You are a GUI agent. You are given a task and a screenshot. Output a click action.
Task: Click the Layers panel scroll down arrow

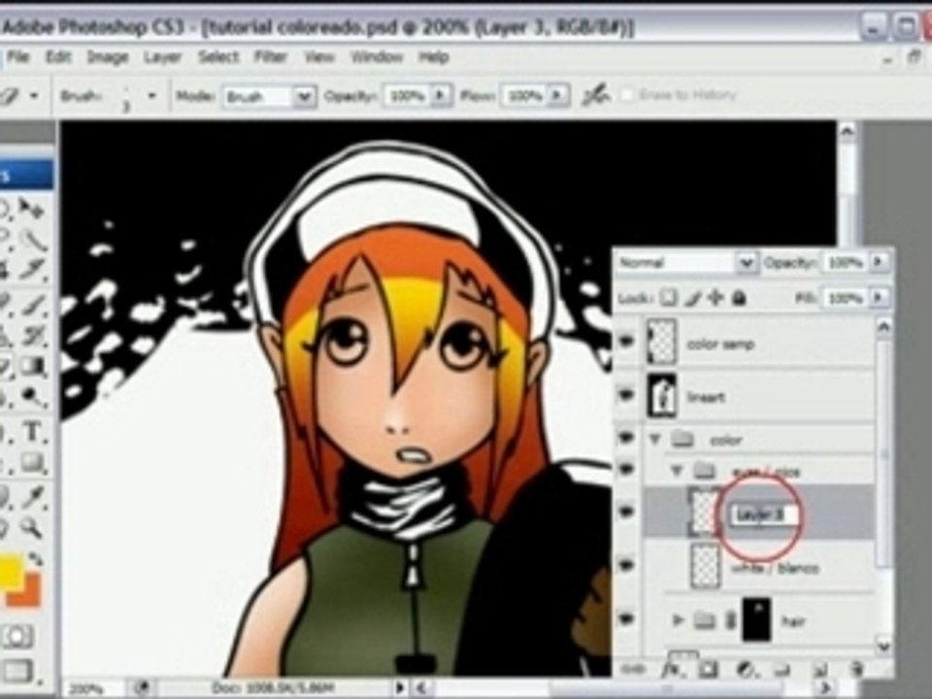pyautogui.click(x=882, y=647)
